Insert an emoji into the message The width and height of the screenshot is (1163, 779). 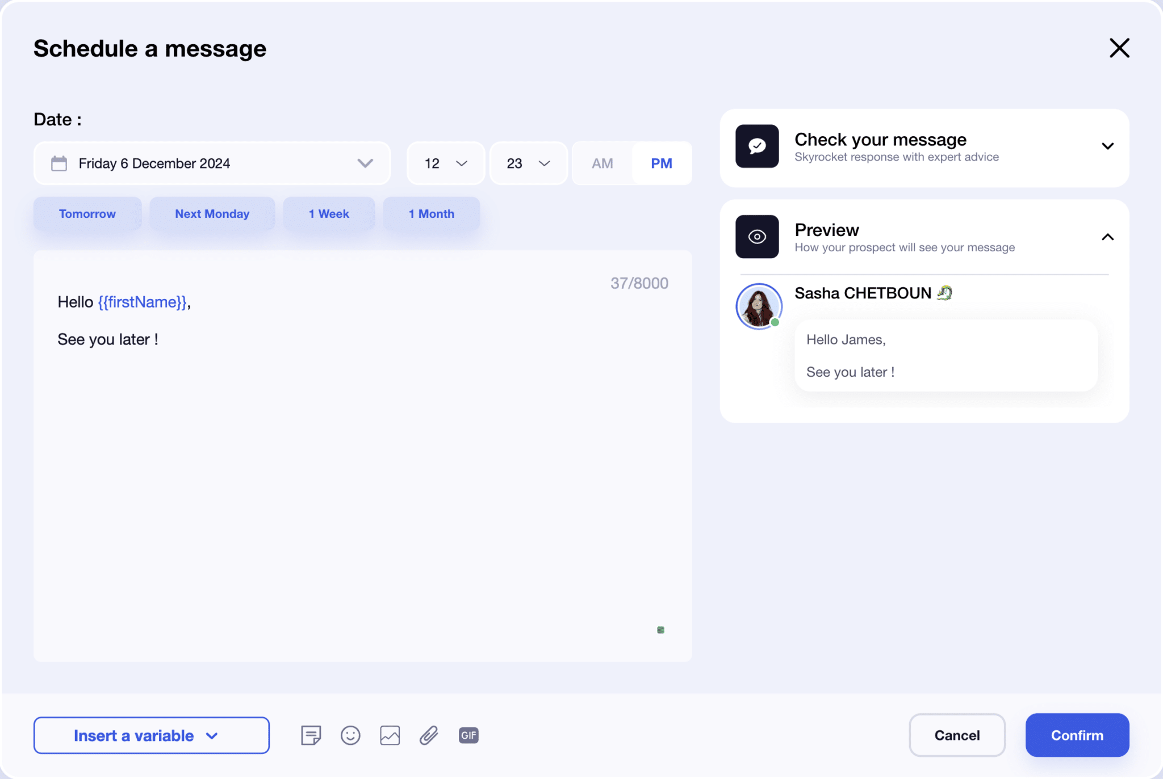click(350, 735)
